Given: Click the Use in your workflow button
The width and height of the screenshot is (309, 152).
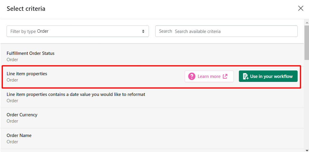Looking at the screenshot, I should (268, 76).
